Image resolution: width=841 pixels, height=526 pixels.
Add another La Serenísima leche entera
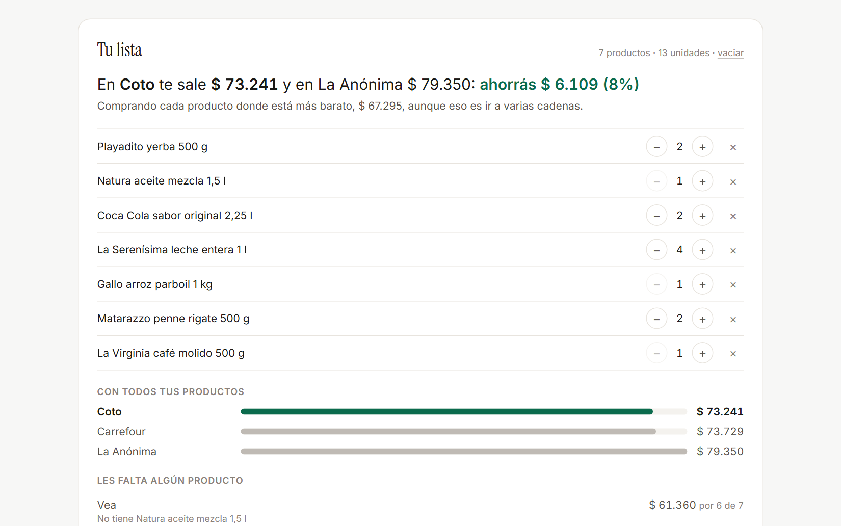(702, 250)
